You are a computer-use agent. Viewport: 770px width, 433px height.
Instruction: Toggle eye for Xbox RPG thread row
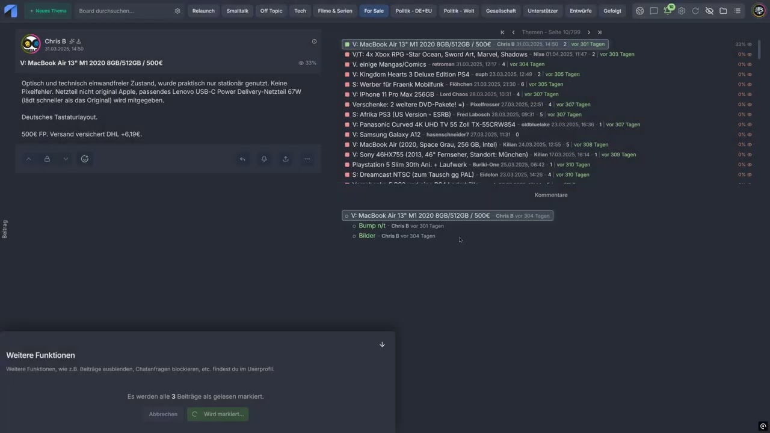(x=750, y=54)
